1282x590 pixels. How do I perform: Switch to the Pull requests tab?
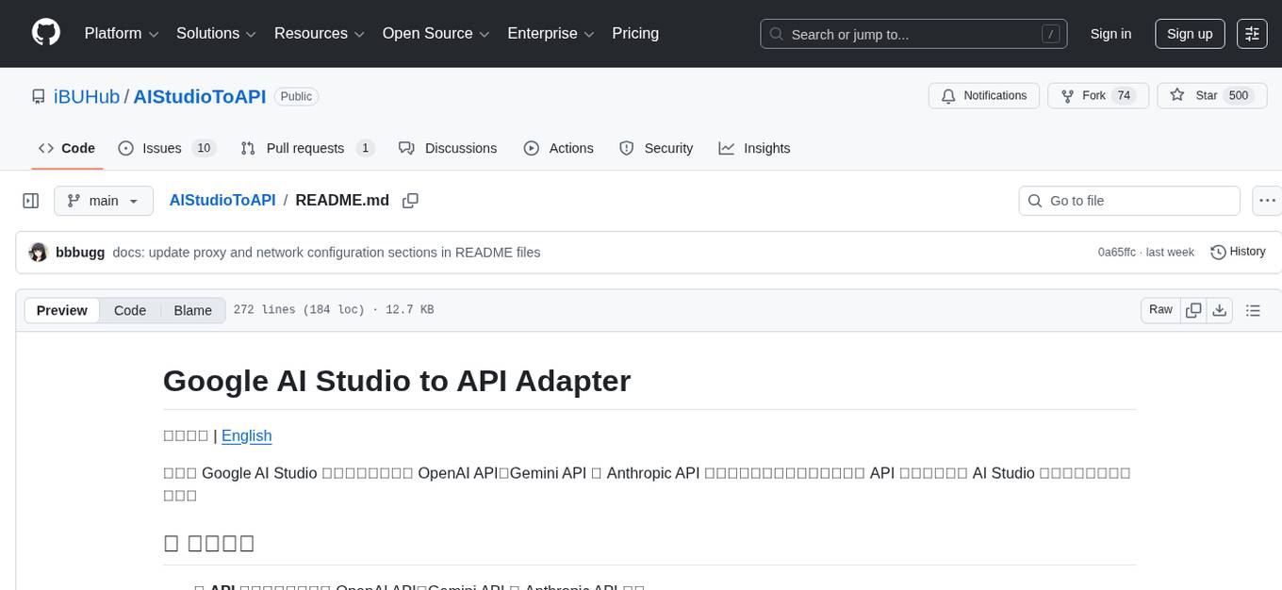coord(305,148)
